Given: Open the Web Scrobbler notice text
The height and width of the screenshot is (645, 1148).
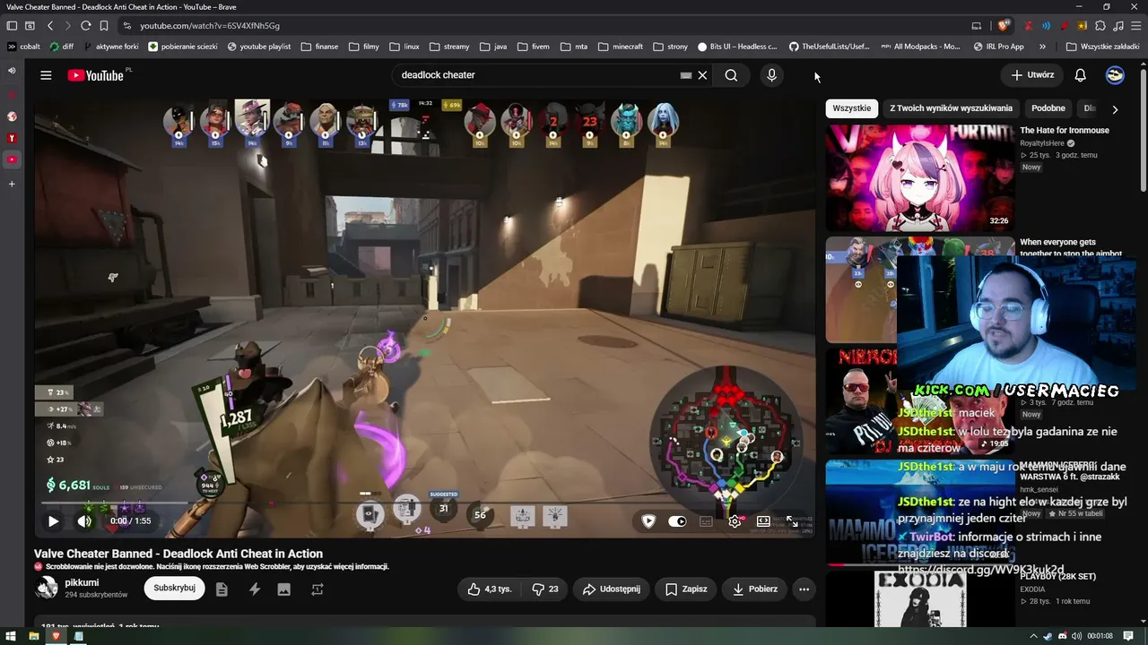Looking at the screenshot, I should point(217,566).
